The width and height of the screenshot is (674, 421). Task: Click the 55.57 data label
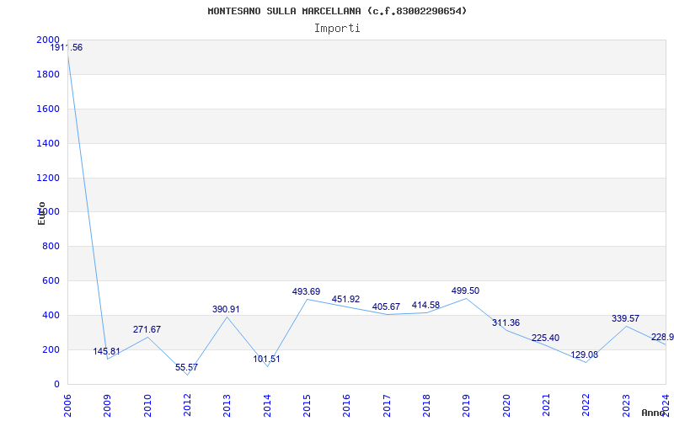pyautogui.click(x=186, y=367)
